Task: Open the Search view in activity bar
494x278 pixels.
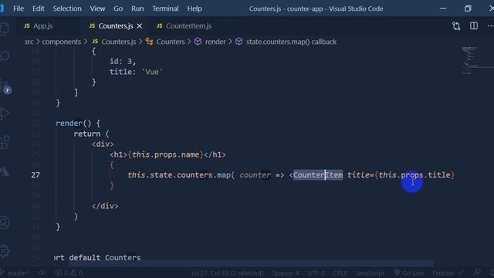Action: [x=5, y=56]
